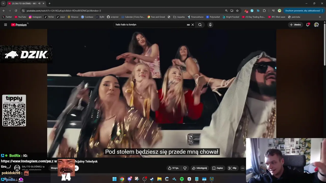Viewport: 326px width, 183px height.
Task: Open Snipping Tool from taskbar
Action: (137, 179)
